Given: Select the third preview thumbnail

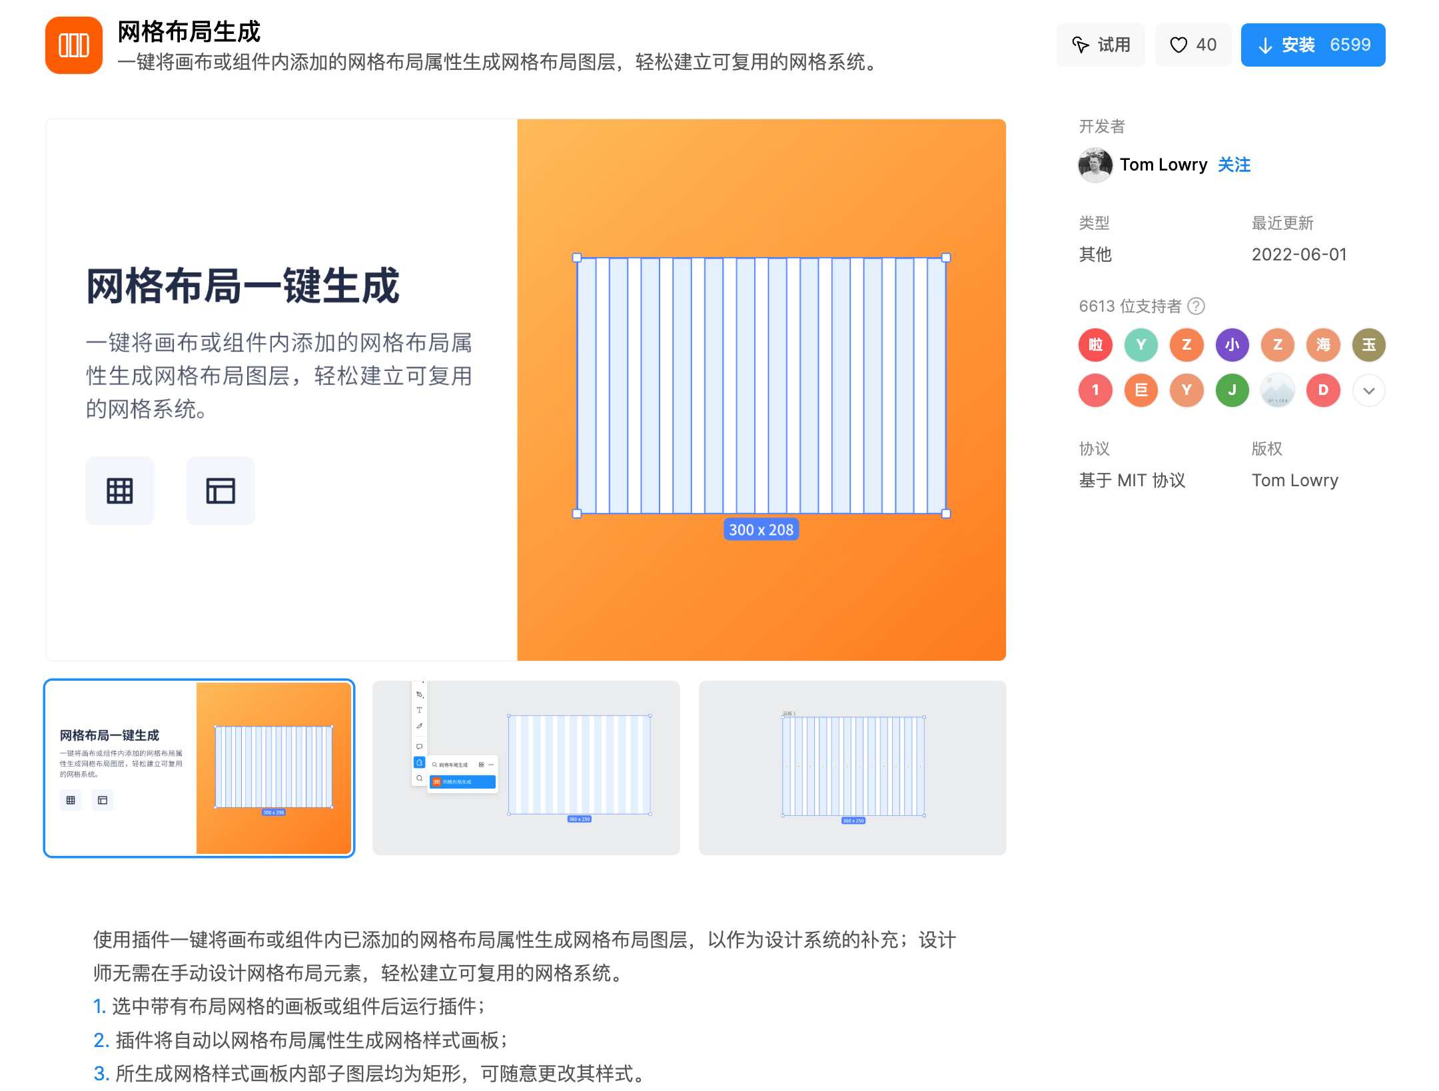Looking at the screenshot, I should click(x=852, y=768).
